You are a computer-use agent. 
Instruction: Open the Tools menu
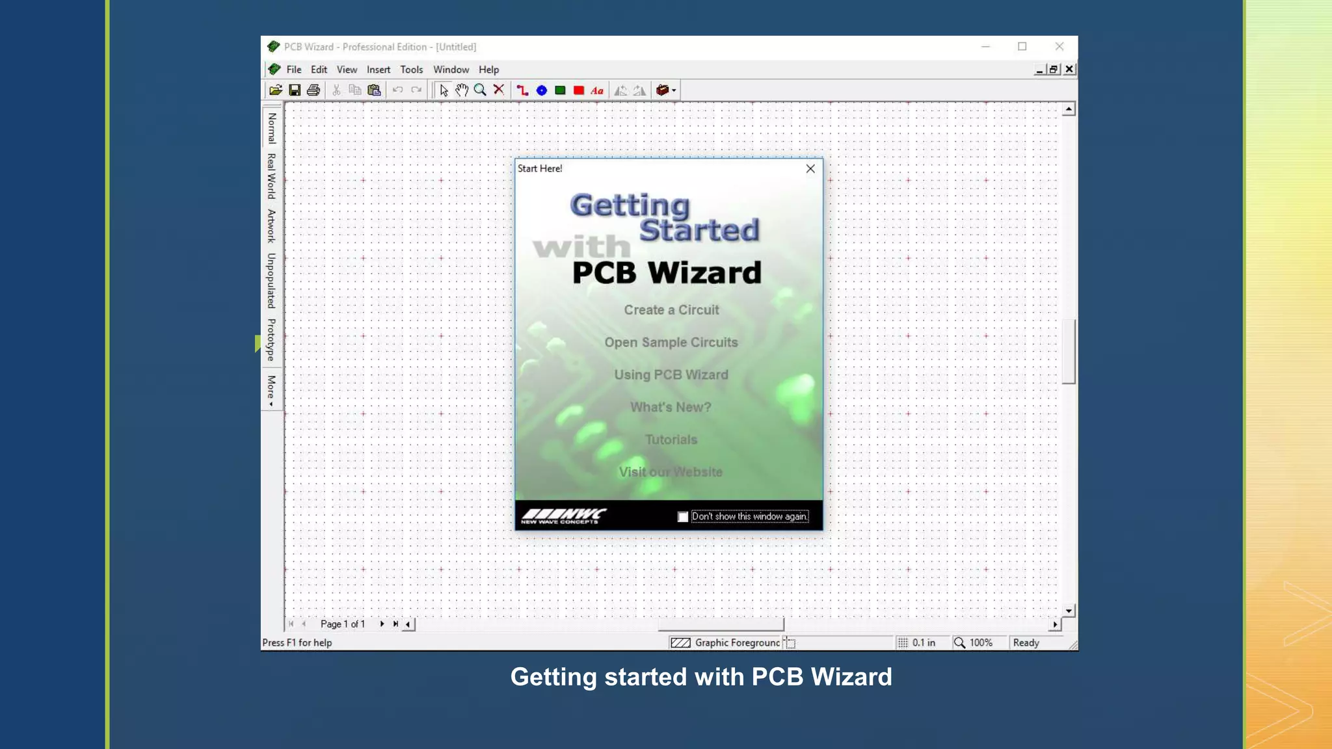(x=411, y=70)
